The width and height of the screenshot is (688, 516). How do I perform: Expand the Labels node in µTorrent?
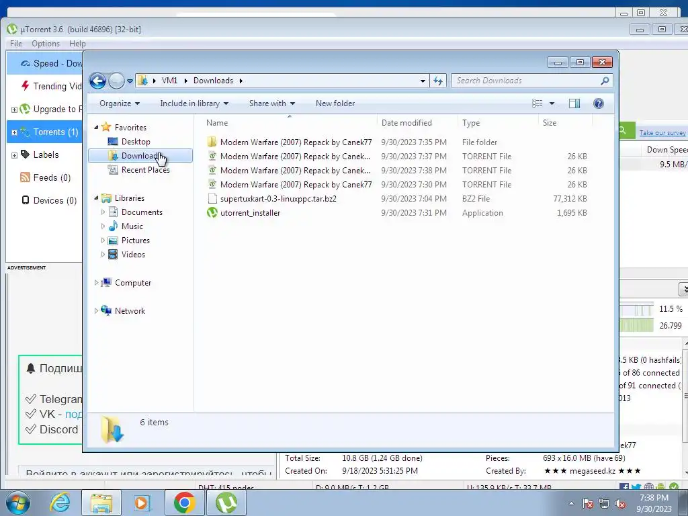tap(14, 155)
